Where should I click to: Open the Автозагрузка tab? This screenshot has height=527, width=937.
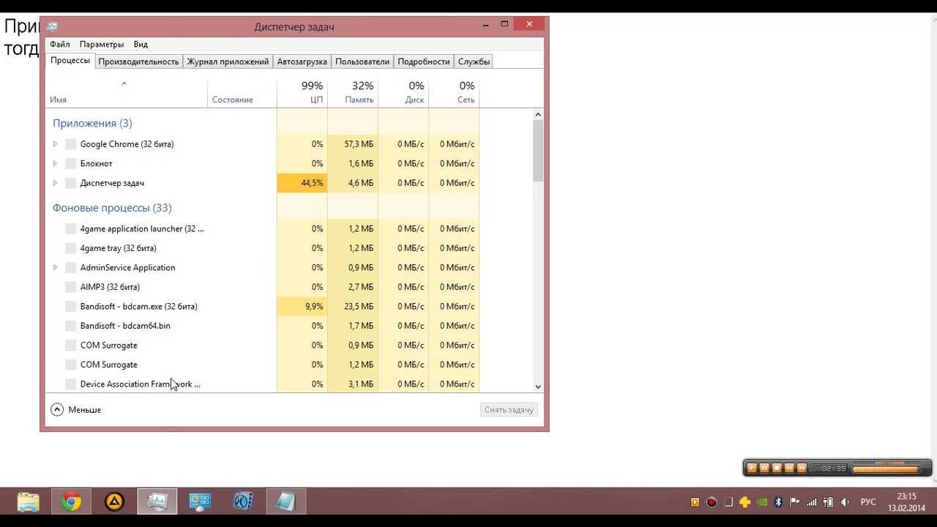(302, 61)
